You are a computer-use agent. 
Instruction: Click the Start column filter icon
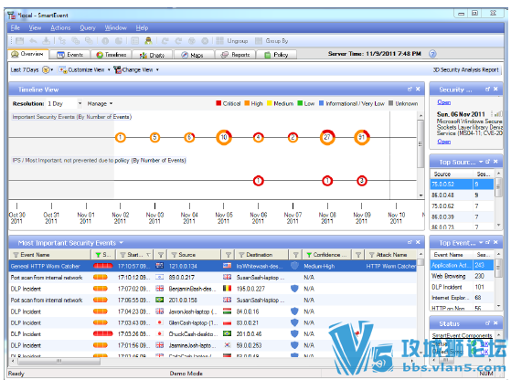(x=122, y=255)
